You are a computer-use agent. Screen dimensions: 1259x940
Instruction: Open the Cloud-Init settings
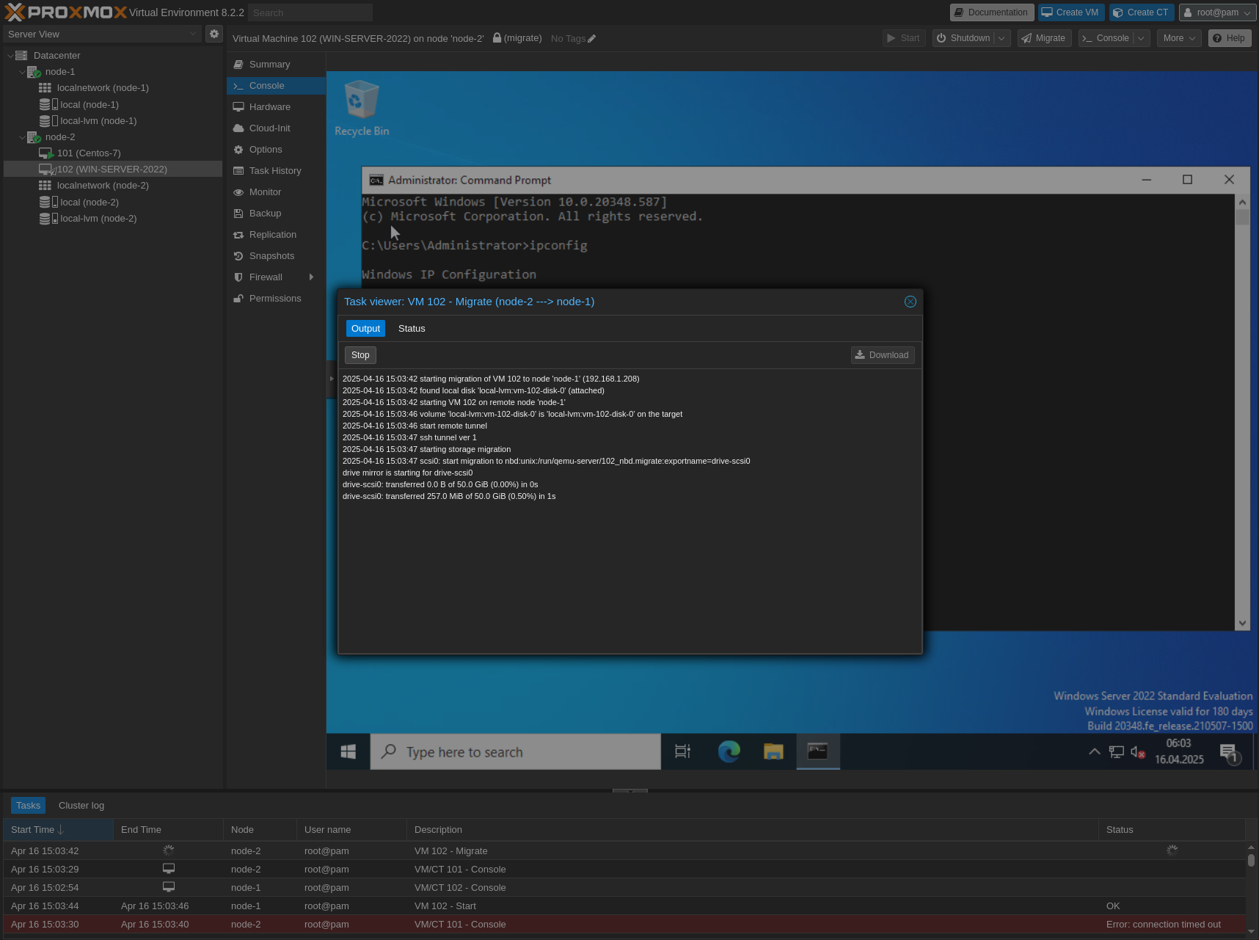pyautogui.click(x=269, y=128)
